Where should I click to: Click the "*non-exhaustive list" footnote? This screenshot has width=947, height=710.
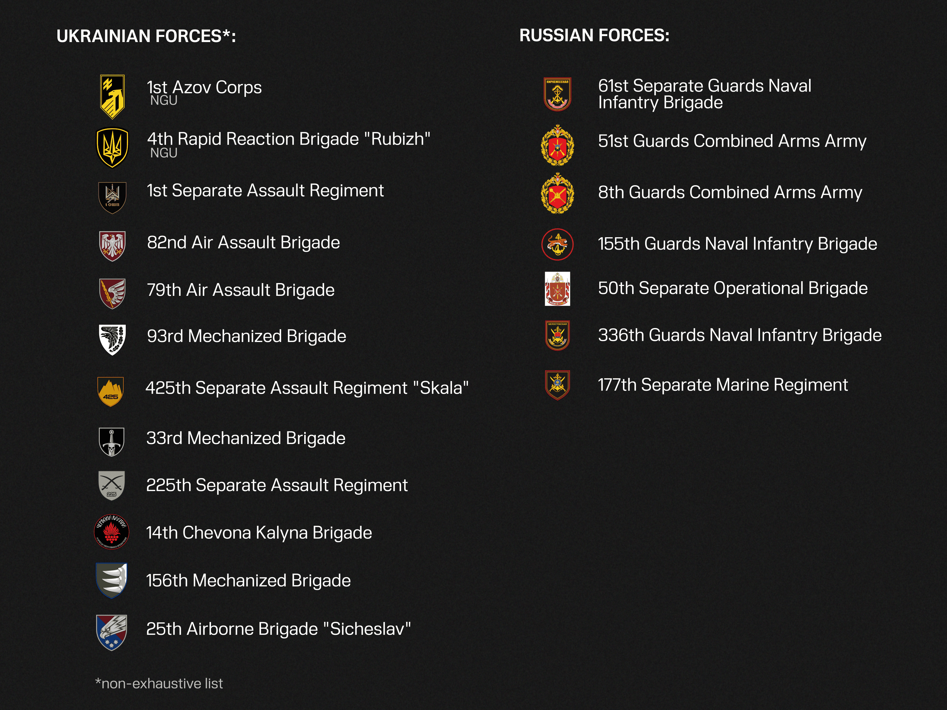pos(159,683)
